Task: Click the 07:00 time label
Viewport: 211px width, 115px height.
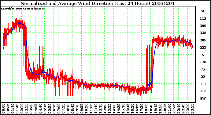Action: click(58, 109)
